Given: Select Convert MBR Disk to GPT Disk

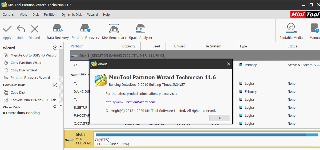Looking at the screenshot, I should (x=33, y=100).
